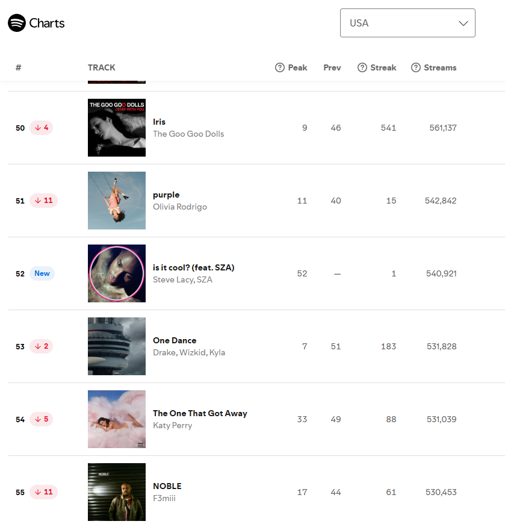This screenshot has width=505, height=527.
Task: Open artist link F3miii
Action: [164, 498]
